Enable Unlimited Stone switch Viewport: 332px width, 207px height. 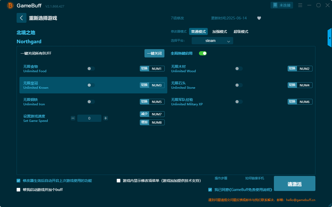click(x=239, y=85)
